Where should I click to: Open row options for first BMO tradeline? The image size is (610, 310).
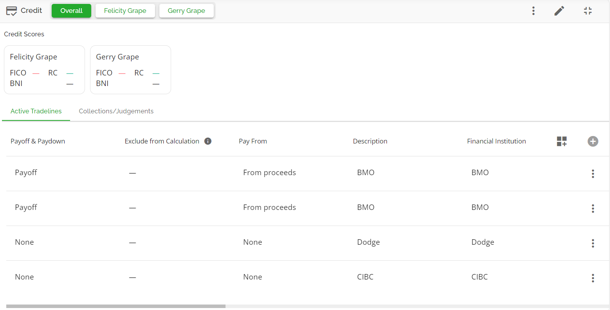click(x=593, y=174)
